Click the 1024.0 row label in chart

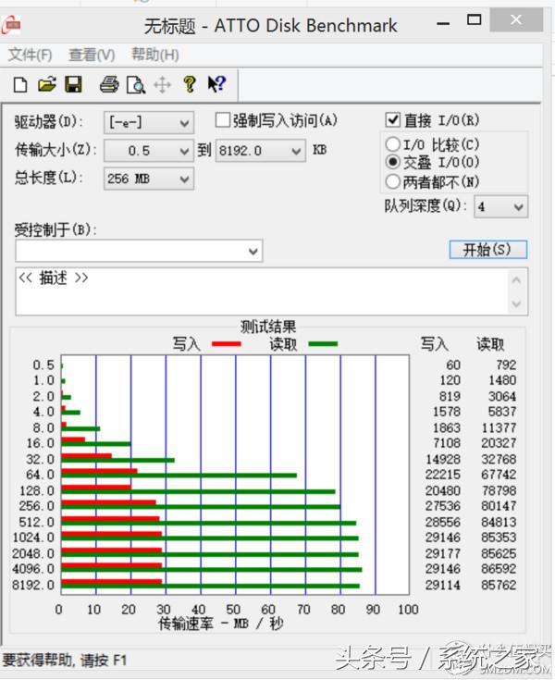point(33,538)
